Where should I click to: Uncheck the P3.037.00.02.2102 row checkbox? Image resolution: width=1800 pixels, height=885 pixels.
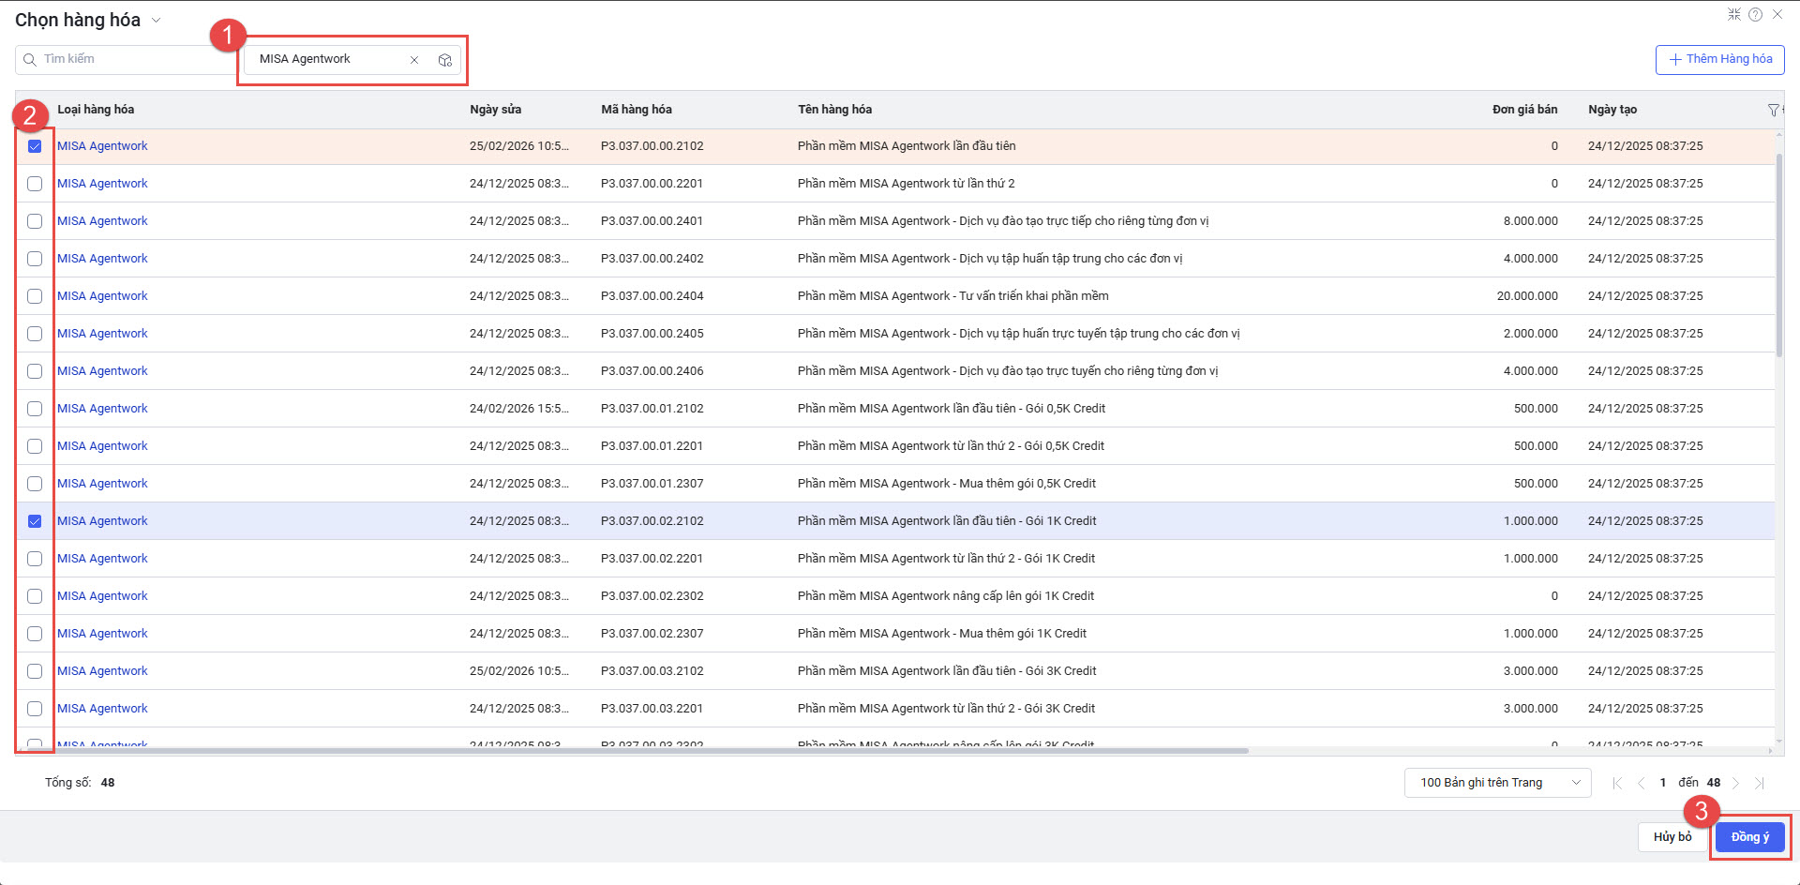[x=35, y=521]
